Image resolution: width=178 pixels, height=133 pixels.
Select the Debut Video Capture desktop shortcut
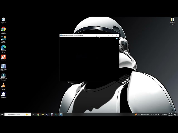(x=3, y=68)
